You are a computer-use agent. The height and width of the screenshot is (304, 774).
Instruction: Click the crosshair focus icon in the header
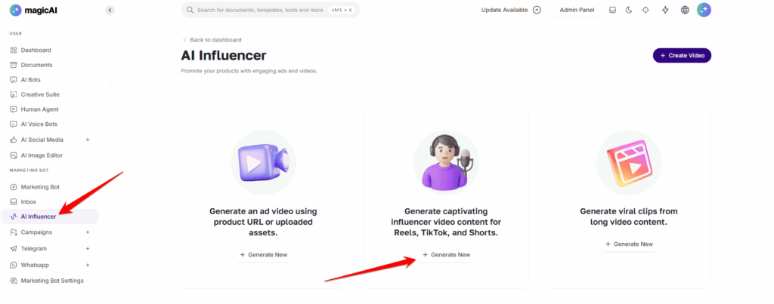[646, 10]
